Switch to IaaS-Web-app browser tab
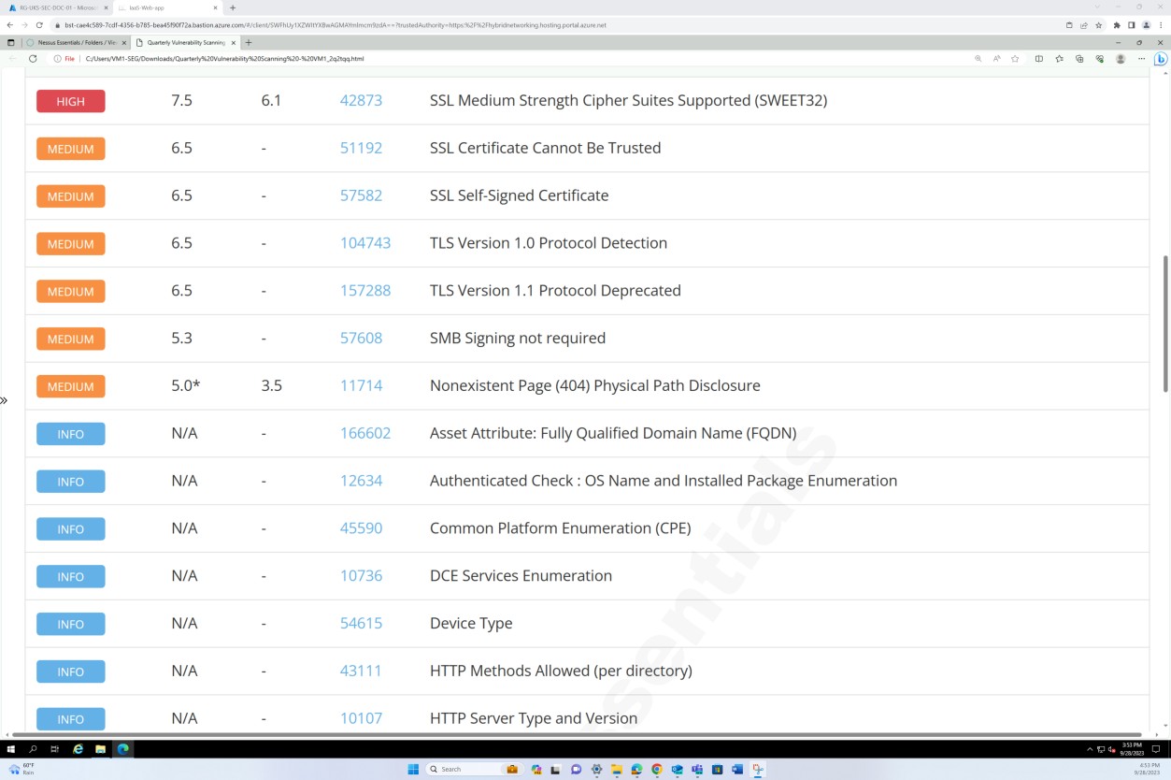The width and height of the screenshot is (1171, 780). [x=168, y=7]
